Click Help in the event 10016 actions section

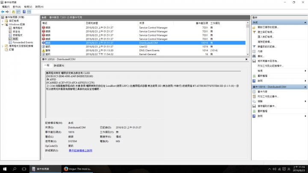pos(260,116)
